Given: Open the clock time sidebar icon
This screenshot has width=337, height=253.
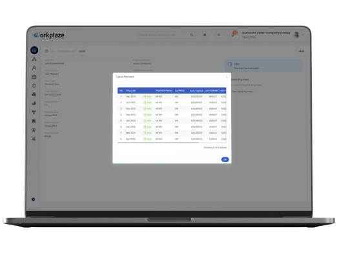Looking at the screenshot, I should pyautogui.click(x=34, y=86).
